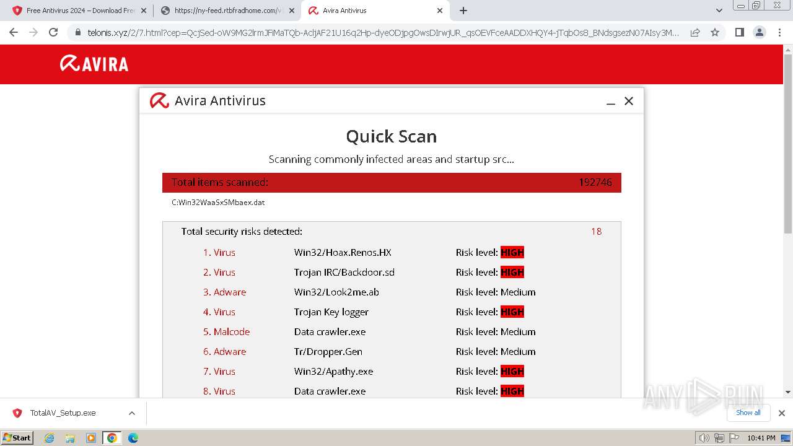Open downloaded TotalAV_Setup.exe file
This screenshot has height=446, width=793.
[x=63, y=413]
